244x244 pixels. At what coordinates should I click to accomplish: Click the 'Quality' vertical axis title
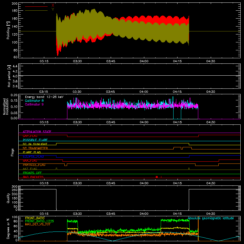(8, 198)
